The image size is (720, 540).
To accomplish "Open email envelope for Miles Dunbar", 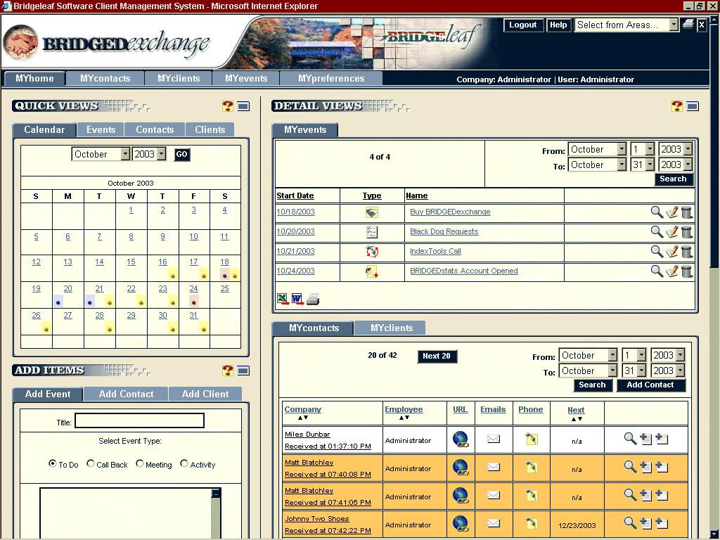I will (x=494, y=439).
